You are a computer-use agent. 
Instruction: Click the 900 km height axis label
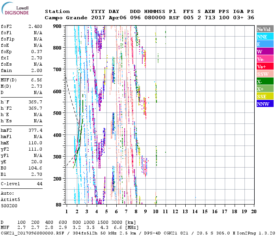pyautogui.click(x=58, y=26)
